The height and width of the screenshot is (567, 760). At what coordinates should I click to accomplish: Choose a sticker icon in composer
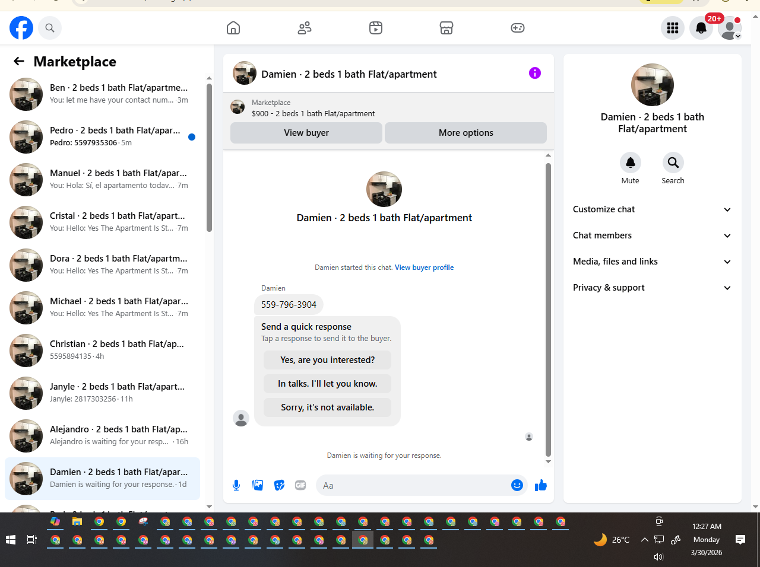click(279, 485)
